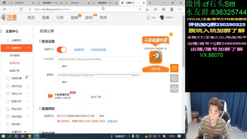Viewport: 247px width, 139px height.
Task: Show hidden system tray icons
Action: (129, 136)
